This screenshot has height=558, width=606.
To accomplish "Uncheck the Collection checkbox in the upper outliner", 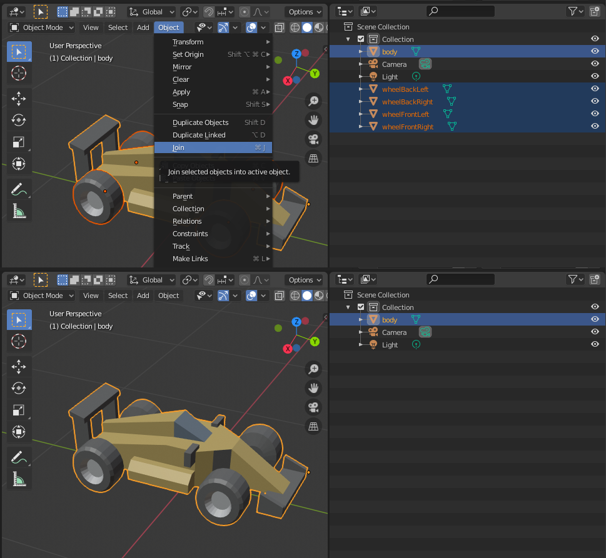I will coord(361,39).
